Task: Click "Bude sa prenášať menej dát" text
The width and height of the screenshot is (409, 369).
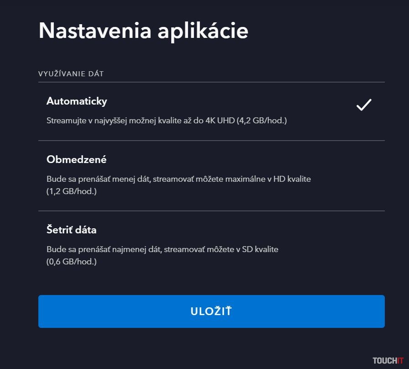Action: pos(97,179)
